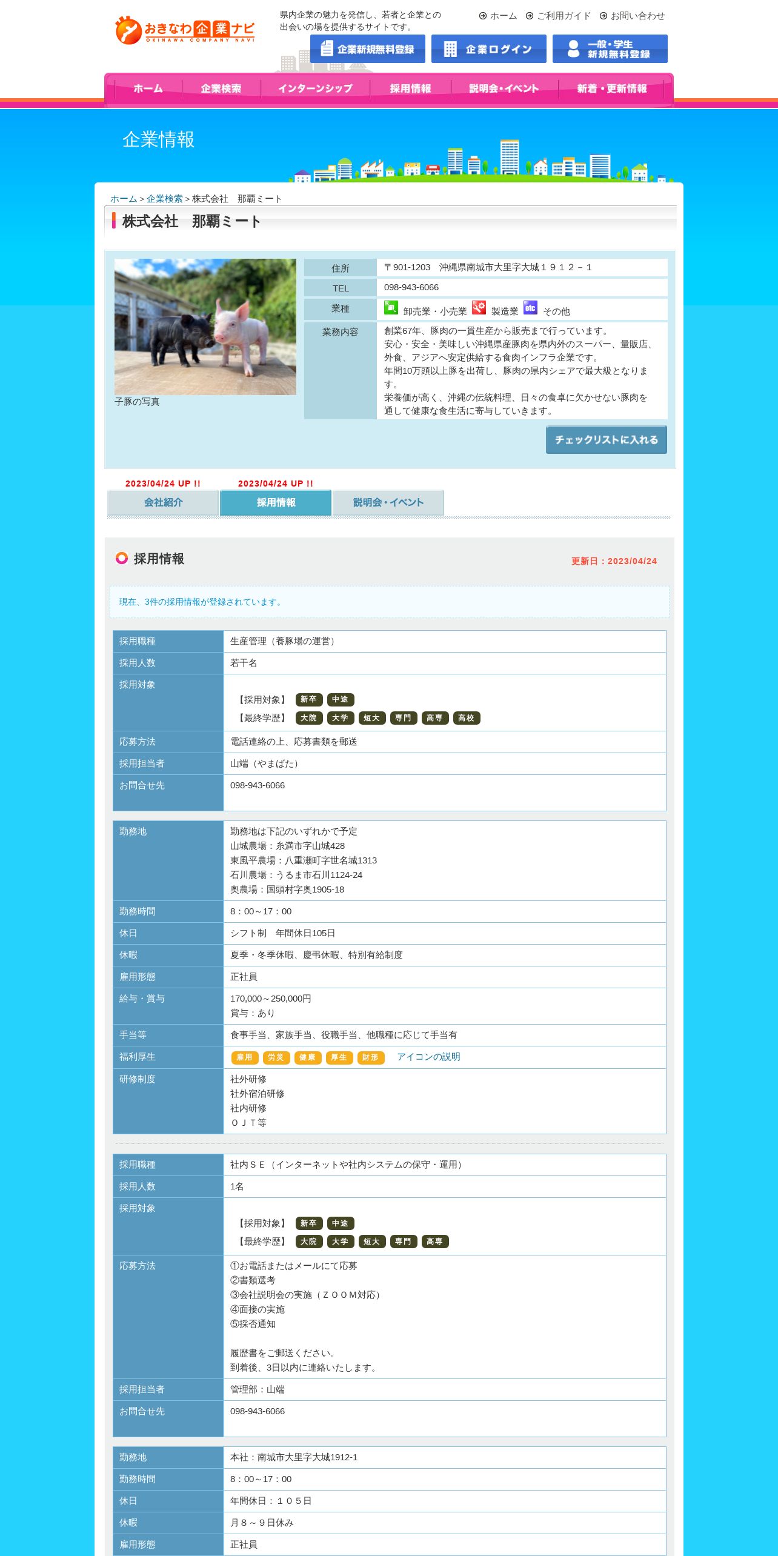The height and width of the screenshot is (1556, 778).
Task: Click 企業検索 breadcrumb link
Action: pos(165,199)
